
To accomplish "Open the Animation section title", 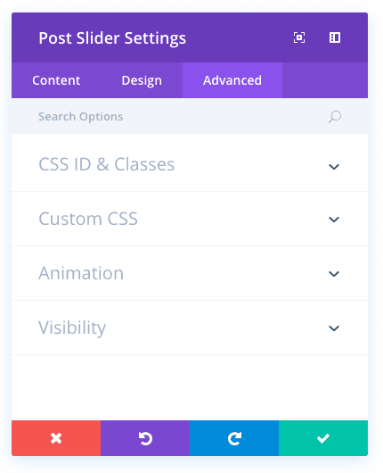I will pos(81,273).
